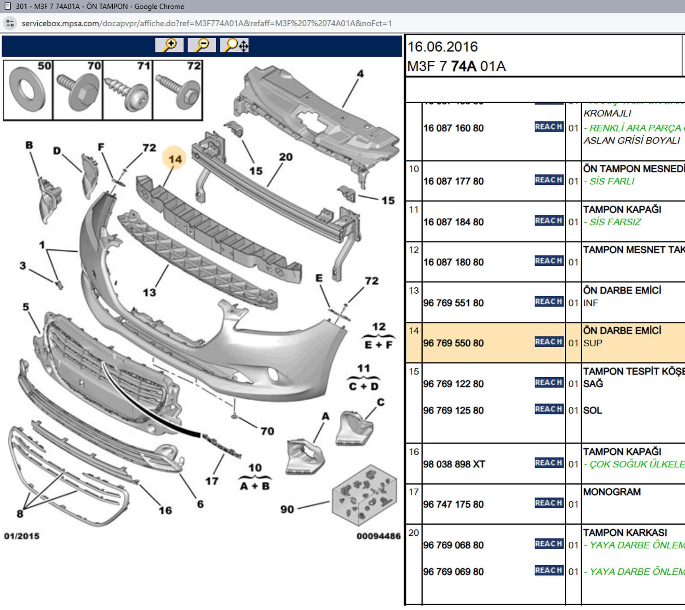Click part number 96 769 068 80
Screen dimensions: 685x610
pyautogui.click(x=453, y=545)
